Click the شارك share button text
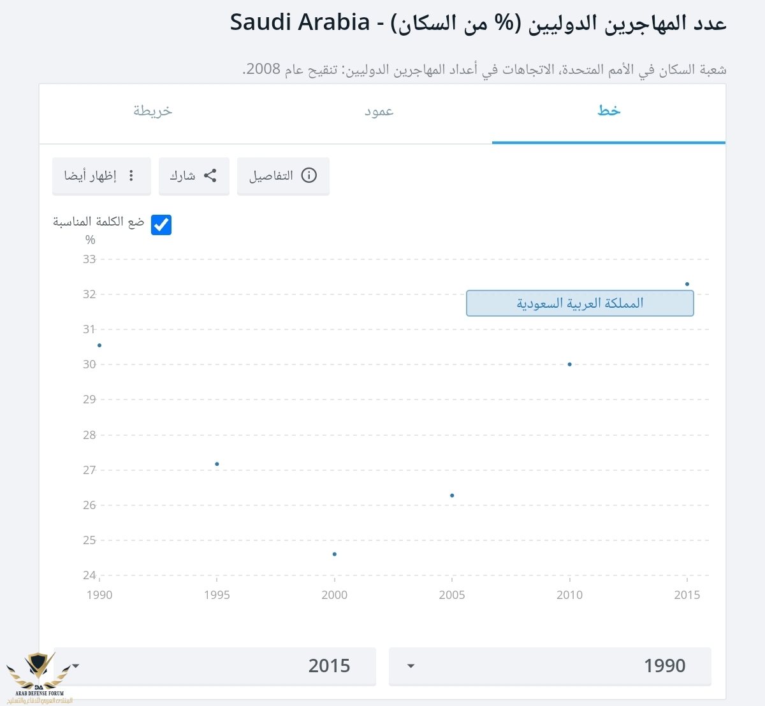 [182, 175]
